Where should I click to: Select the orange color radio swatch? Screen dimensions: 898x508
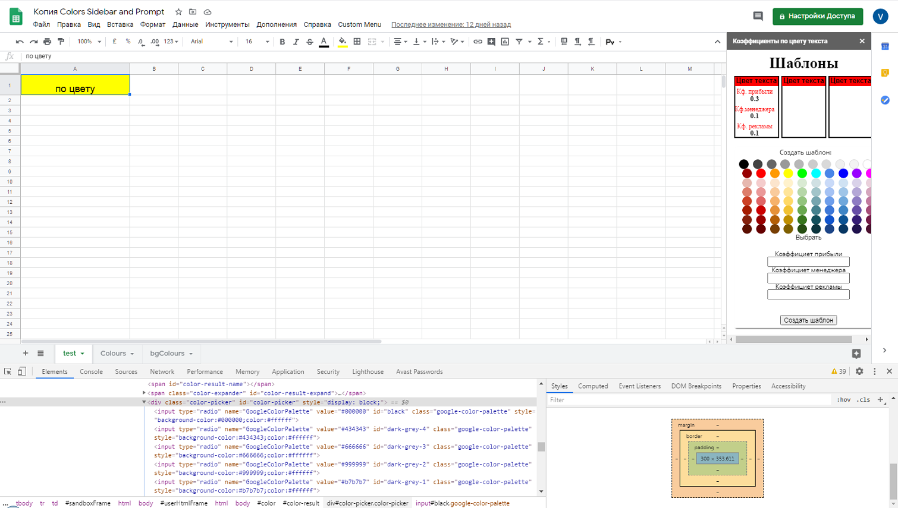pyautogui.click(x=774, y=173)
